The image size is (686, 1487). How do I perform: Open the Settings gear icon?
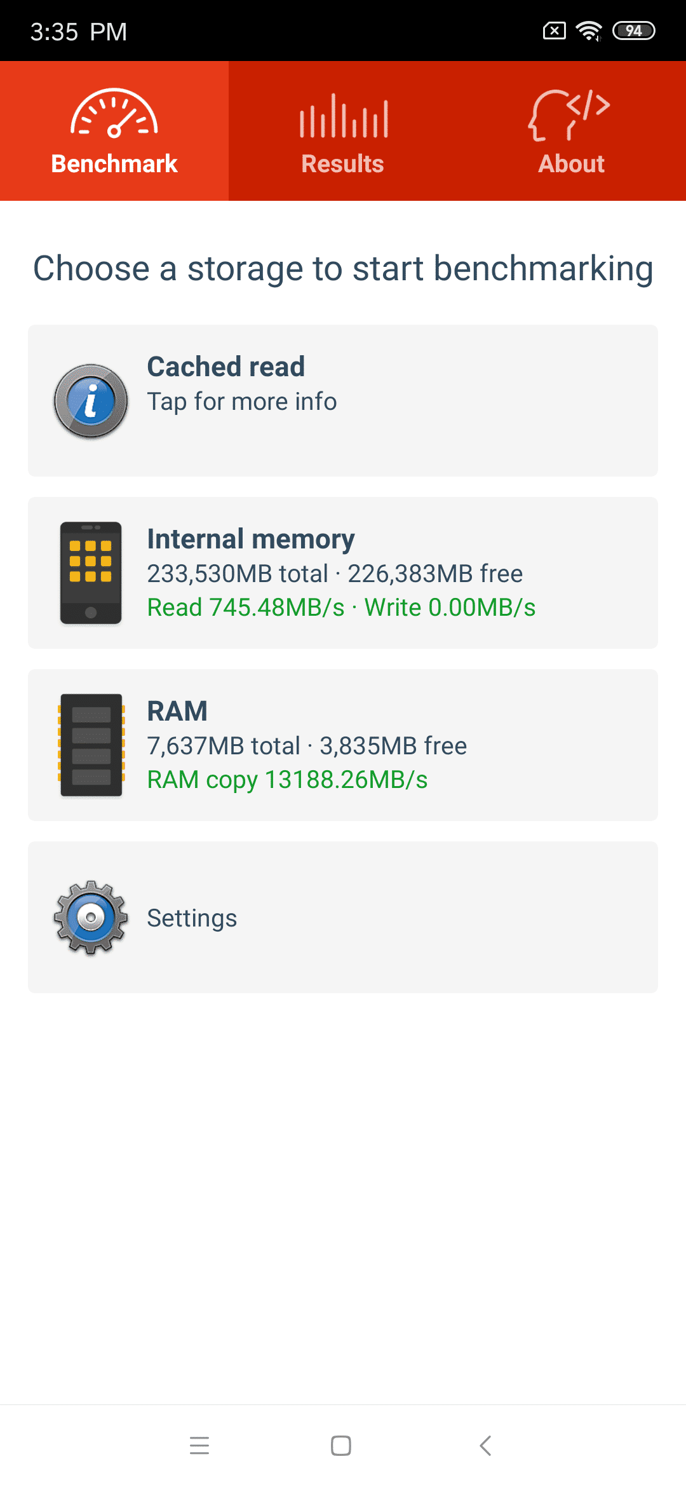(x=91, y=917)
